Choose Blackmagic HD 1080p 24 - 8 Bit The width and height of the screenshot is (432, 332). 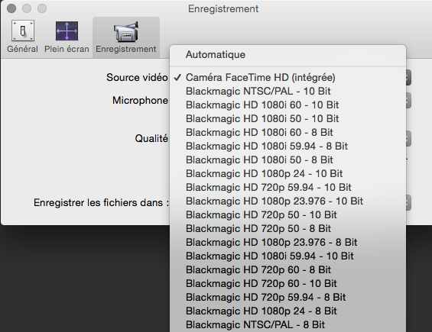288,311
